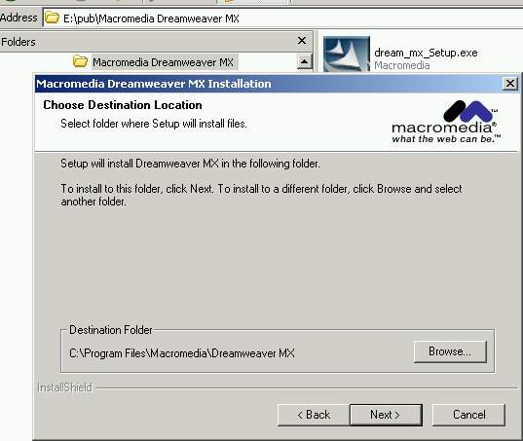Click the scroll up arrow in Folders pane

pyautogui.click(x=304, y=61)
